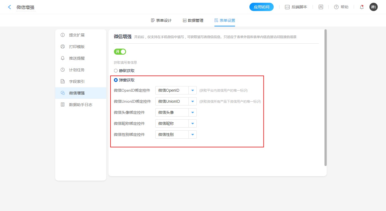Click the 应用访问 button
The height and width of the screenshot is (211, 386).
(x=261, y=7)
